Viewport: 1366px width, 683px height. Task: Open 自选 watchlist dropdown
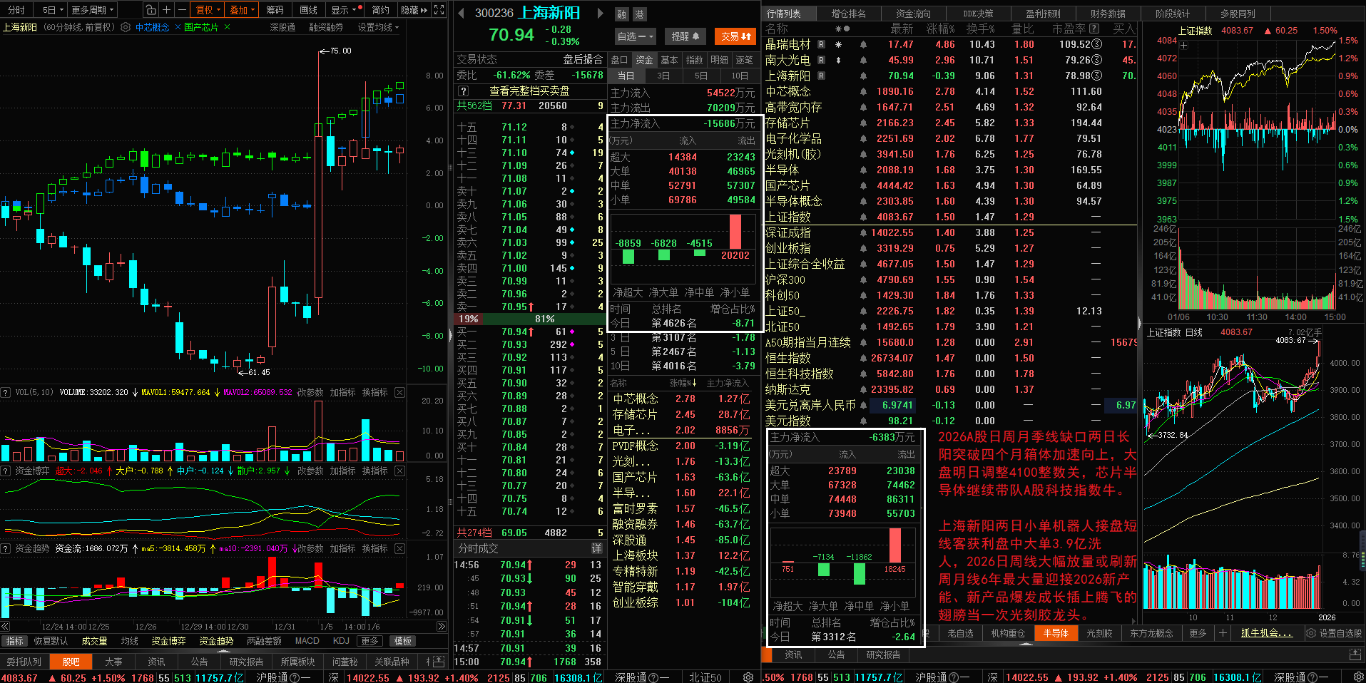[x=635, y=36]
